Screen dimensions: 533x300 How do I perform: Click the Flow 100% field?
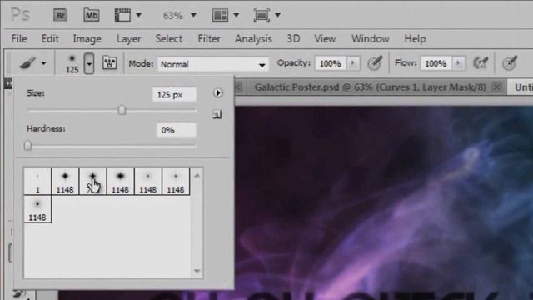[x=436, y=63]
